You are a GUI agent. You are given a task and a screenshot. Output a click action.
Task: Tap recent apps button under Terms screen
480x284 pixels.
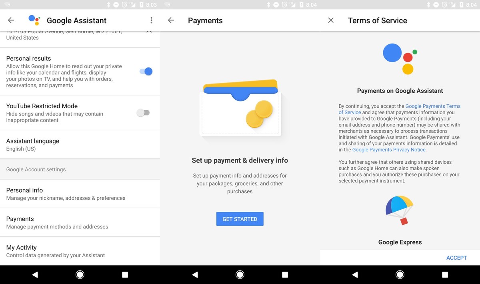pyautogui.click(x=445, y=275)
